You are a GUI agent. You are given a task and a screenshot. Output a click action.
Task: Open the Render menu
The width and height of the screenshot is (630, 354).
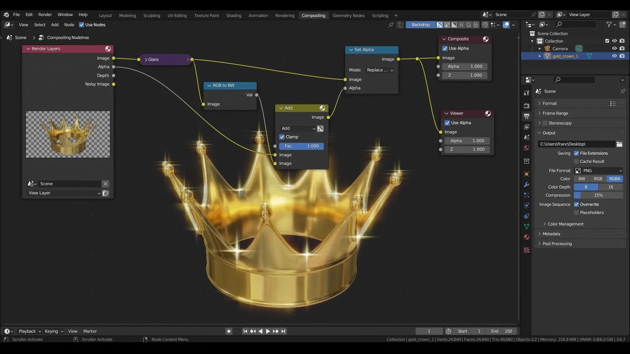click(x=45, y=15)
